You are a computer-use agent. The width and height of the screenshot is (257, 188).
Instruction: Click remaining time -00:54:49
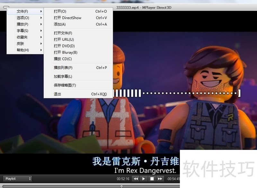click(x=173, y=179)
